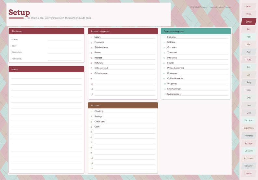Click empty income category line 12

123,94
